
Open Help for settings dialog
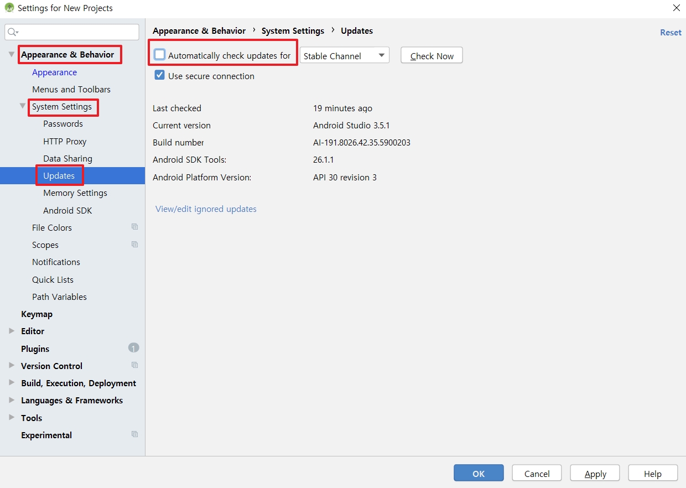pos(652,473)
